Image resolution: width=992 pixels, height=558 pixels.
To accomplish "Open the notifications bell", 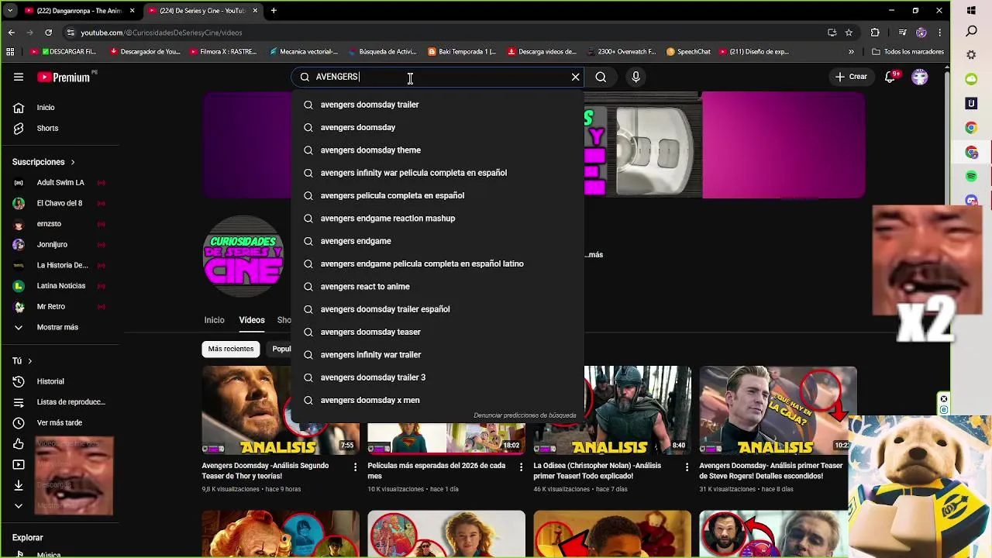I will (890, 77).
